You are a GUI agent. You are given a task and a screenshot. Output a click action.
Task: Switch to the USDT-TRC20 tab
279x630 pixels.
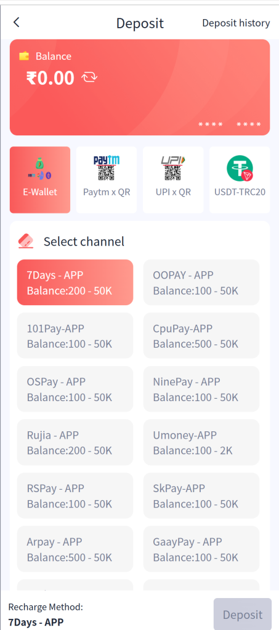coord(240,180)
